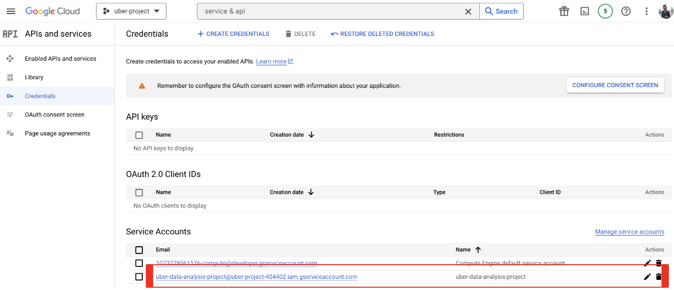The width and height of the screenshot is (674, 290).
Task: Check the uber-data-analysis-project service account row
Action: tap(139, 277)
